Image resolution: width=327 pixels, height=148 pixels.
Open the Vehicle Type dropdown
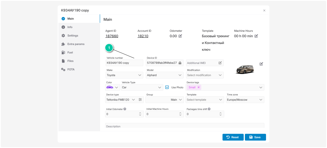(x=142, y=87)
